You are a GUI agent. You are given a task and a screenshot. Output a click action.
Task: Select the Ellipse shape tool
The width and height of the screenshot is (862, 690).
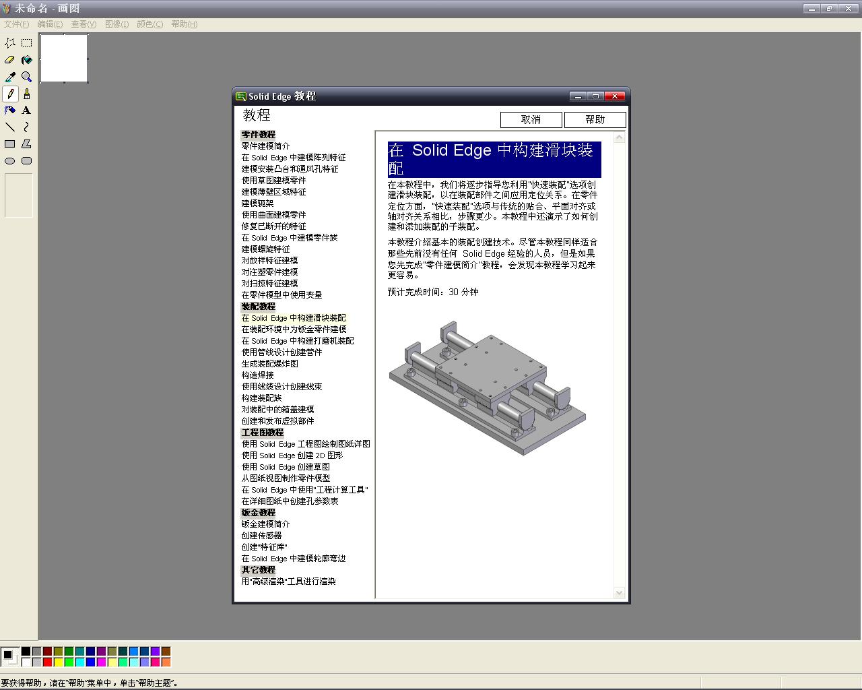tap(10, 161)
